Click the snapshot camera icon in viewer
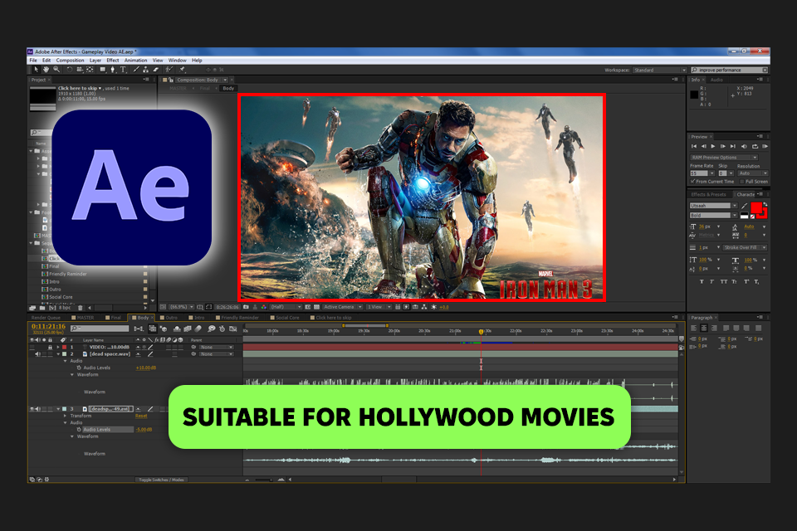797x531 pixels. (247, 307)
